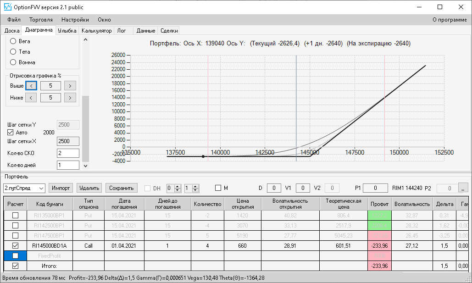Click the Дельта column header
Screen dimensions: 472x283
point(444,204)
